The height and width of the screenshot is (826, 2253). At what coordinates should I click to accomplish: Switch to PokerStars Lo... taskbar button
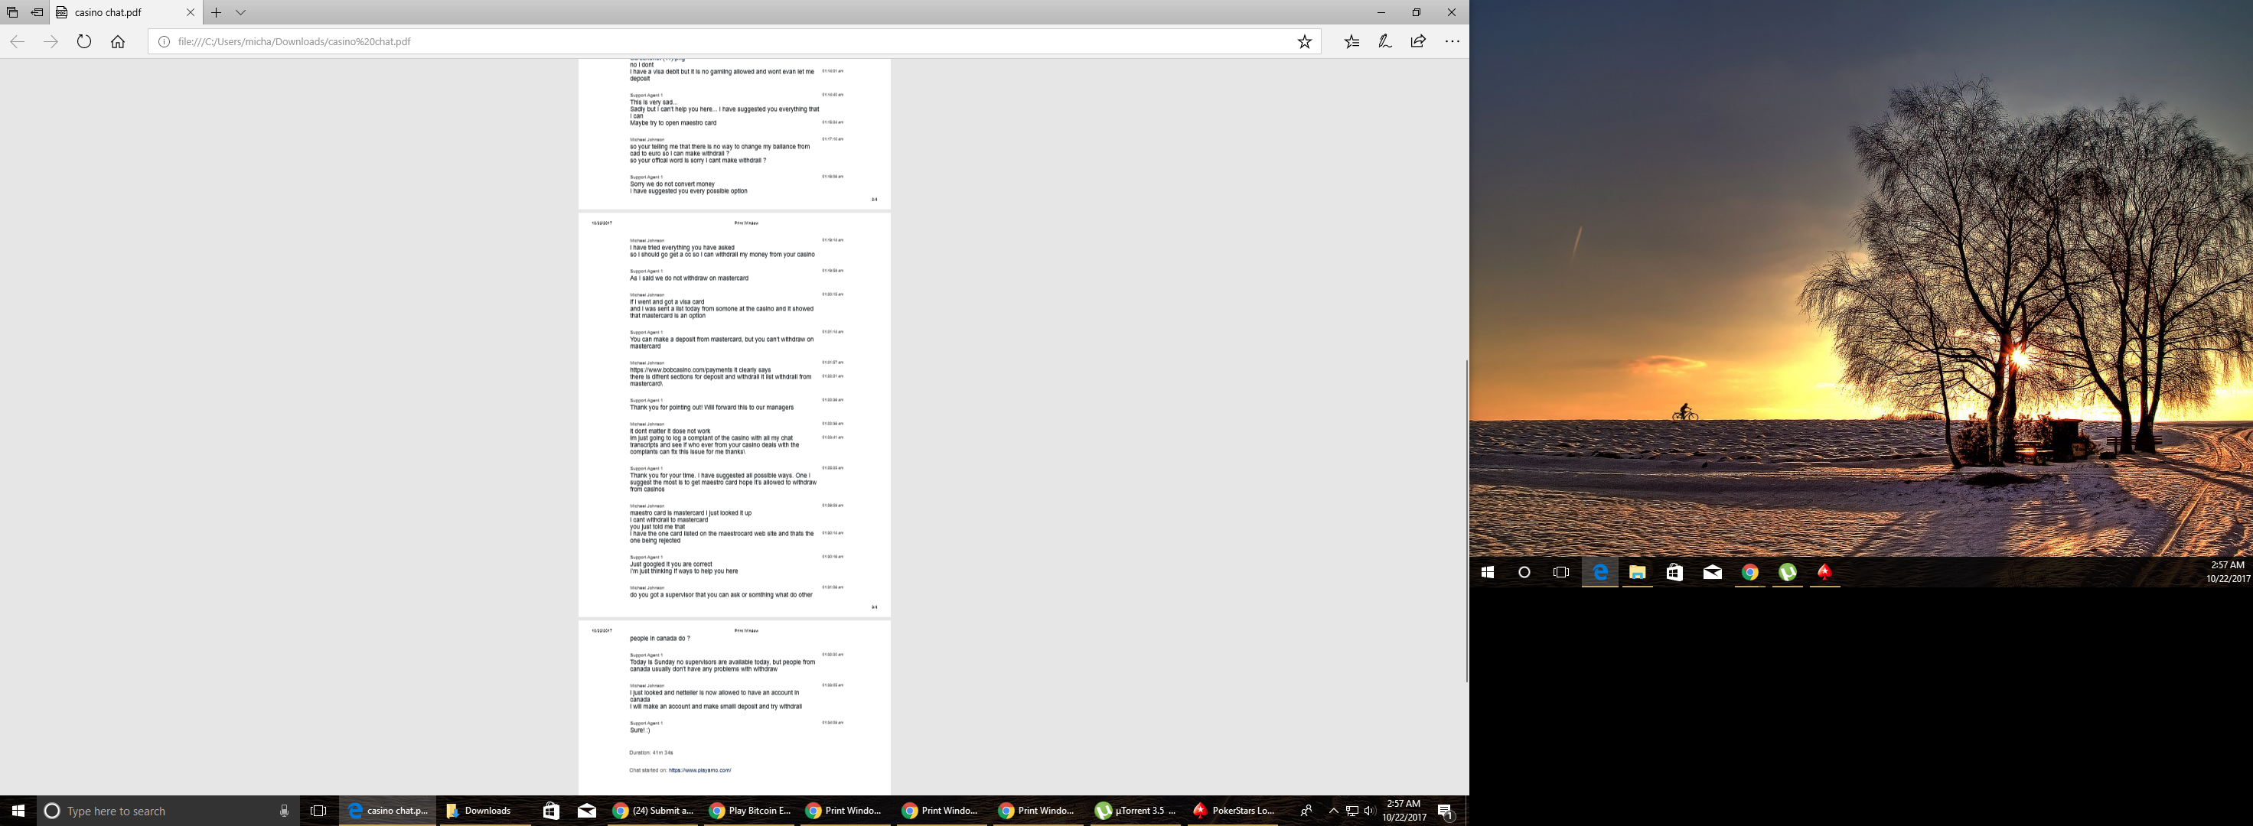click(x=1233, y=810)
